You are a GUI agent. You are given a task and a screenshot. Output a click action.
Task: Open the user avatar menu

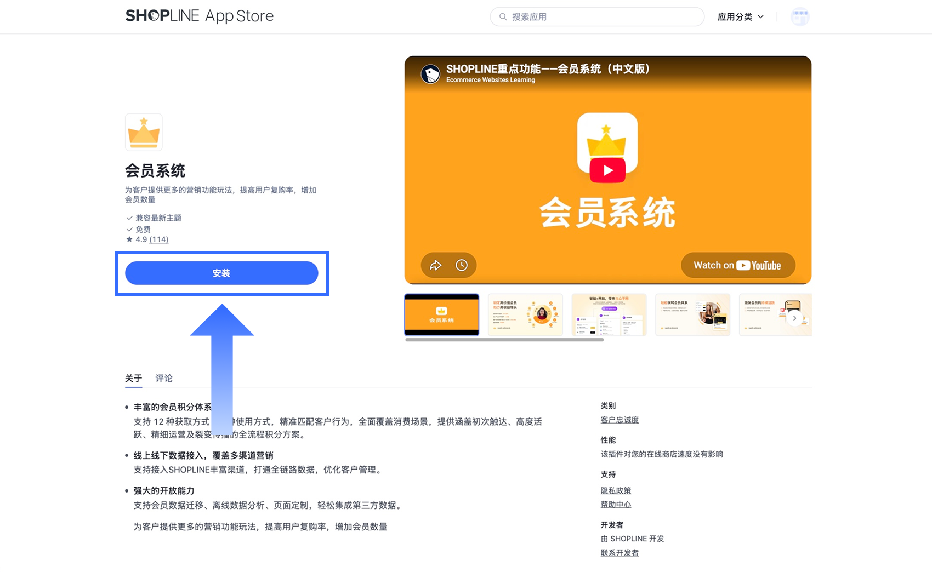pos(800,17)
